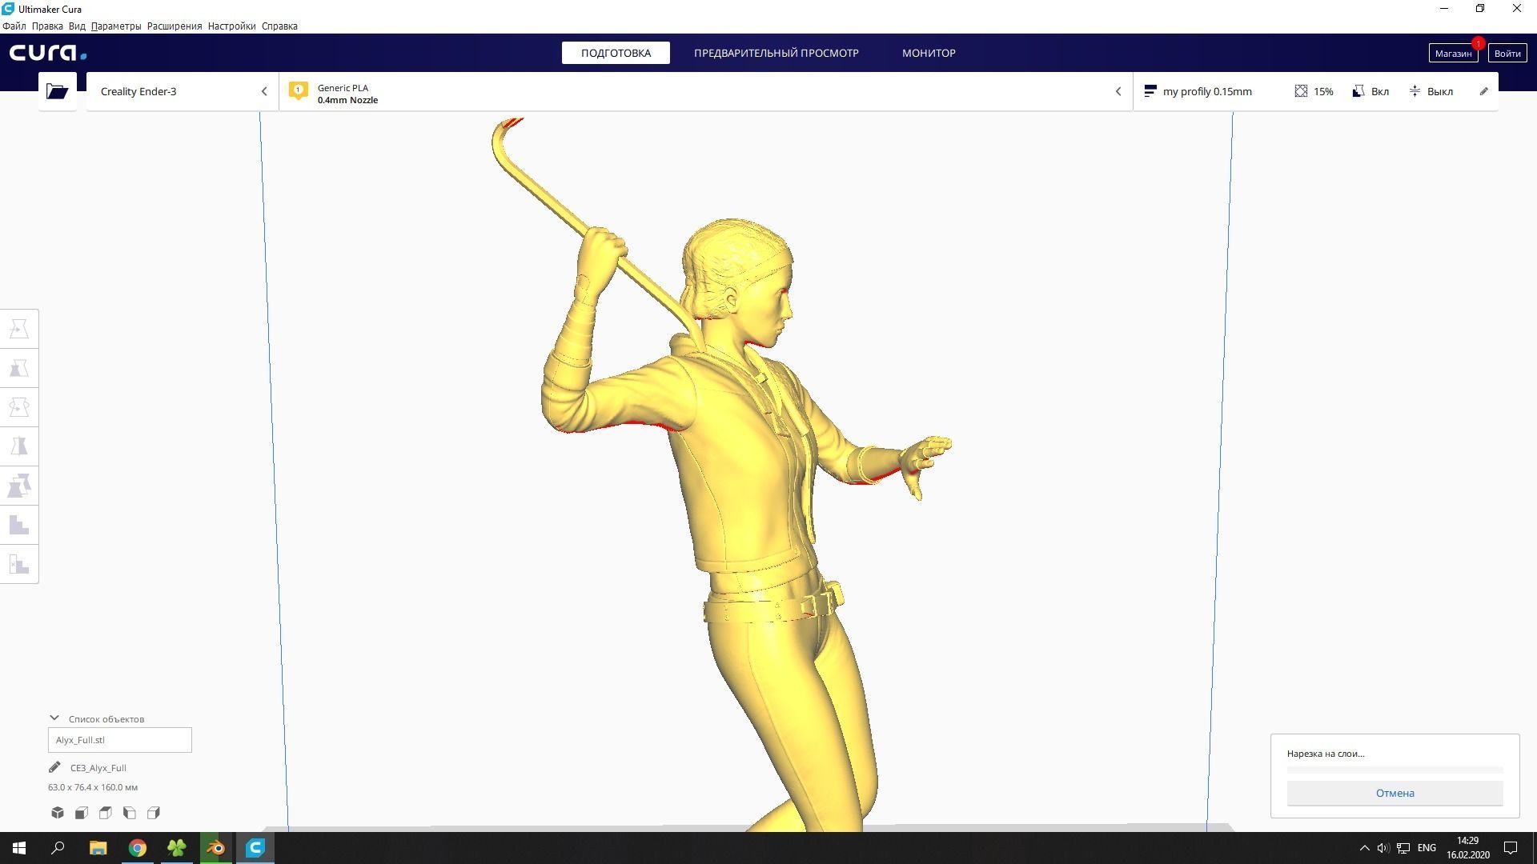Open File Explorer from the taskbar
Image resolution: width=1537 pixels, height=864 pixels.
[98, 848]
